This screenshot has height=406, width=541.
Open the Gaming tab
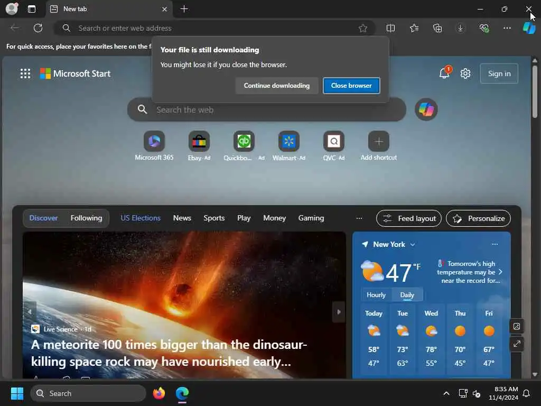(311, 218)
